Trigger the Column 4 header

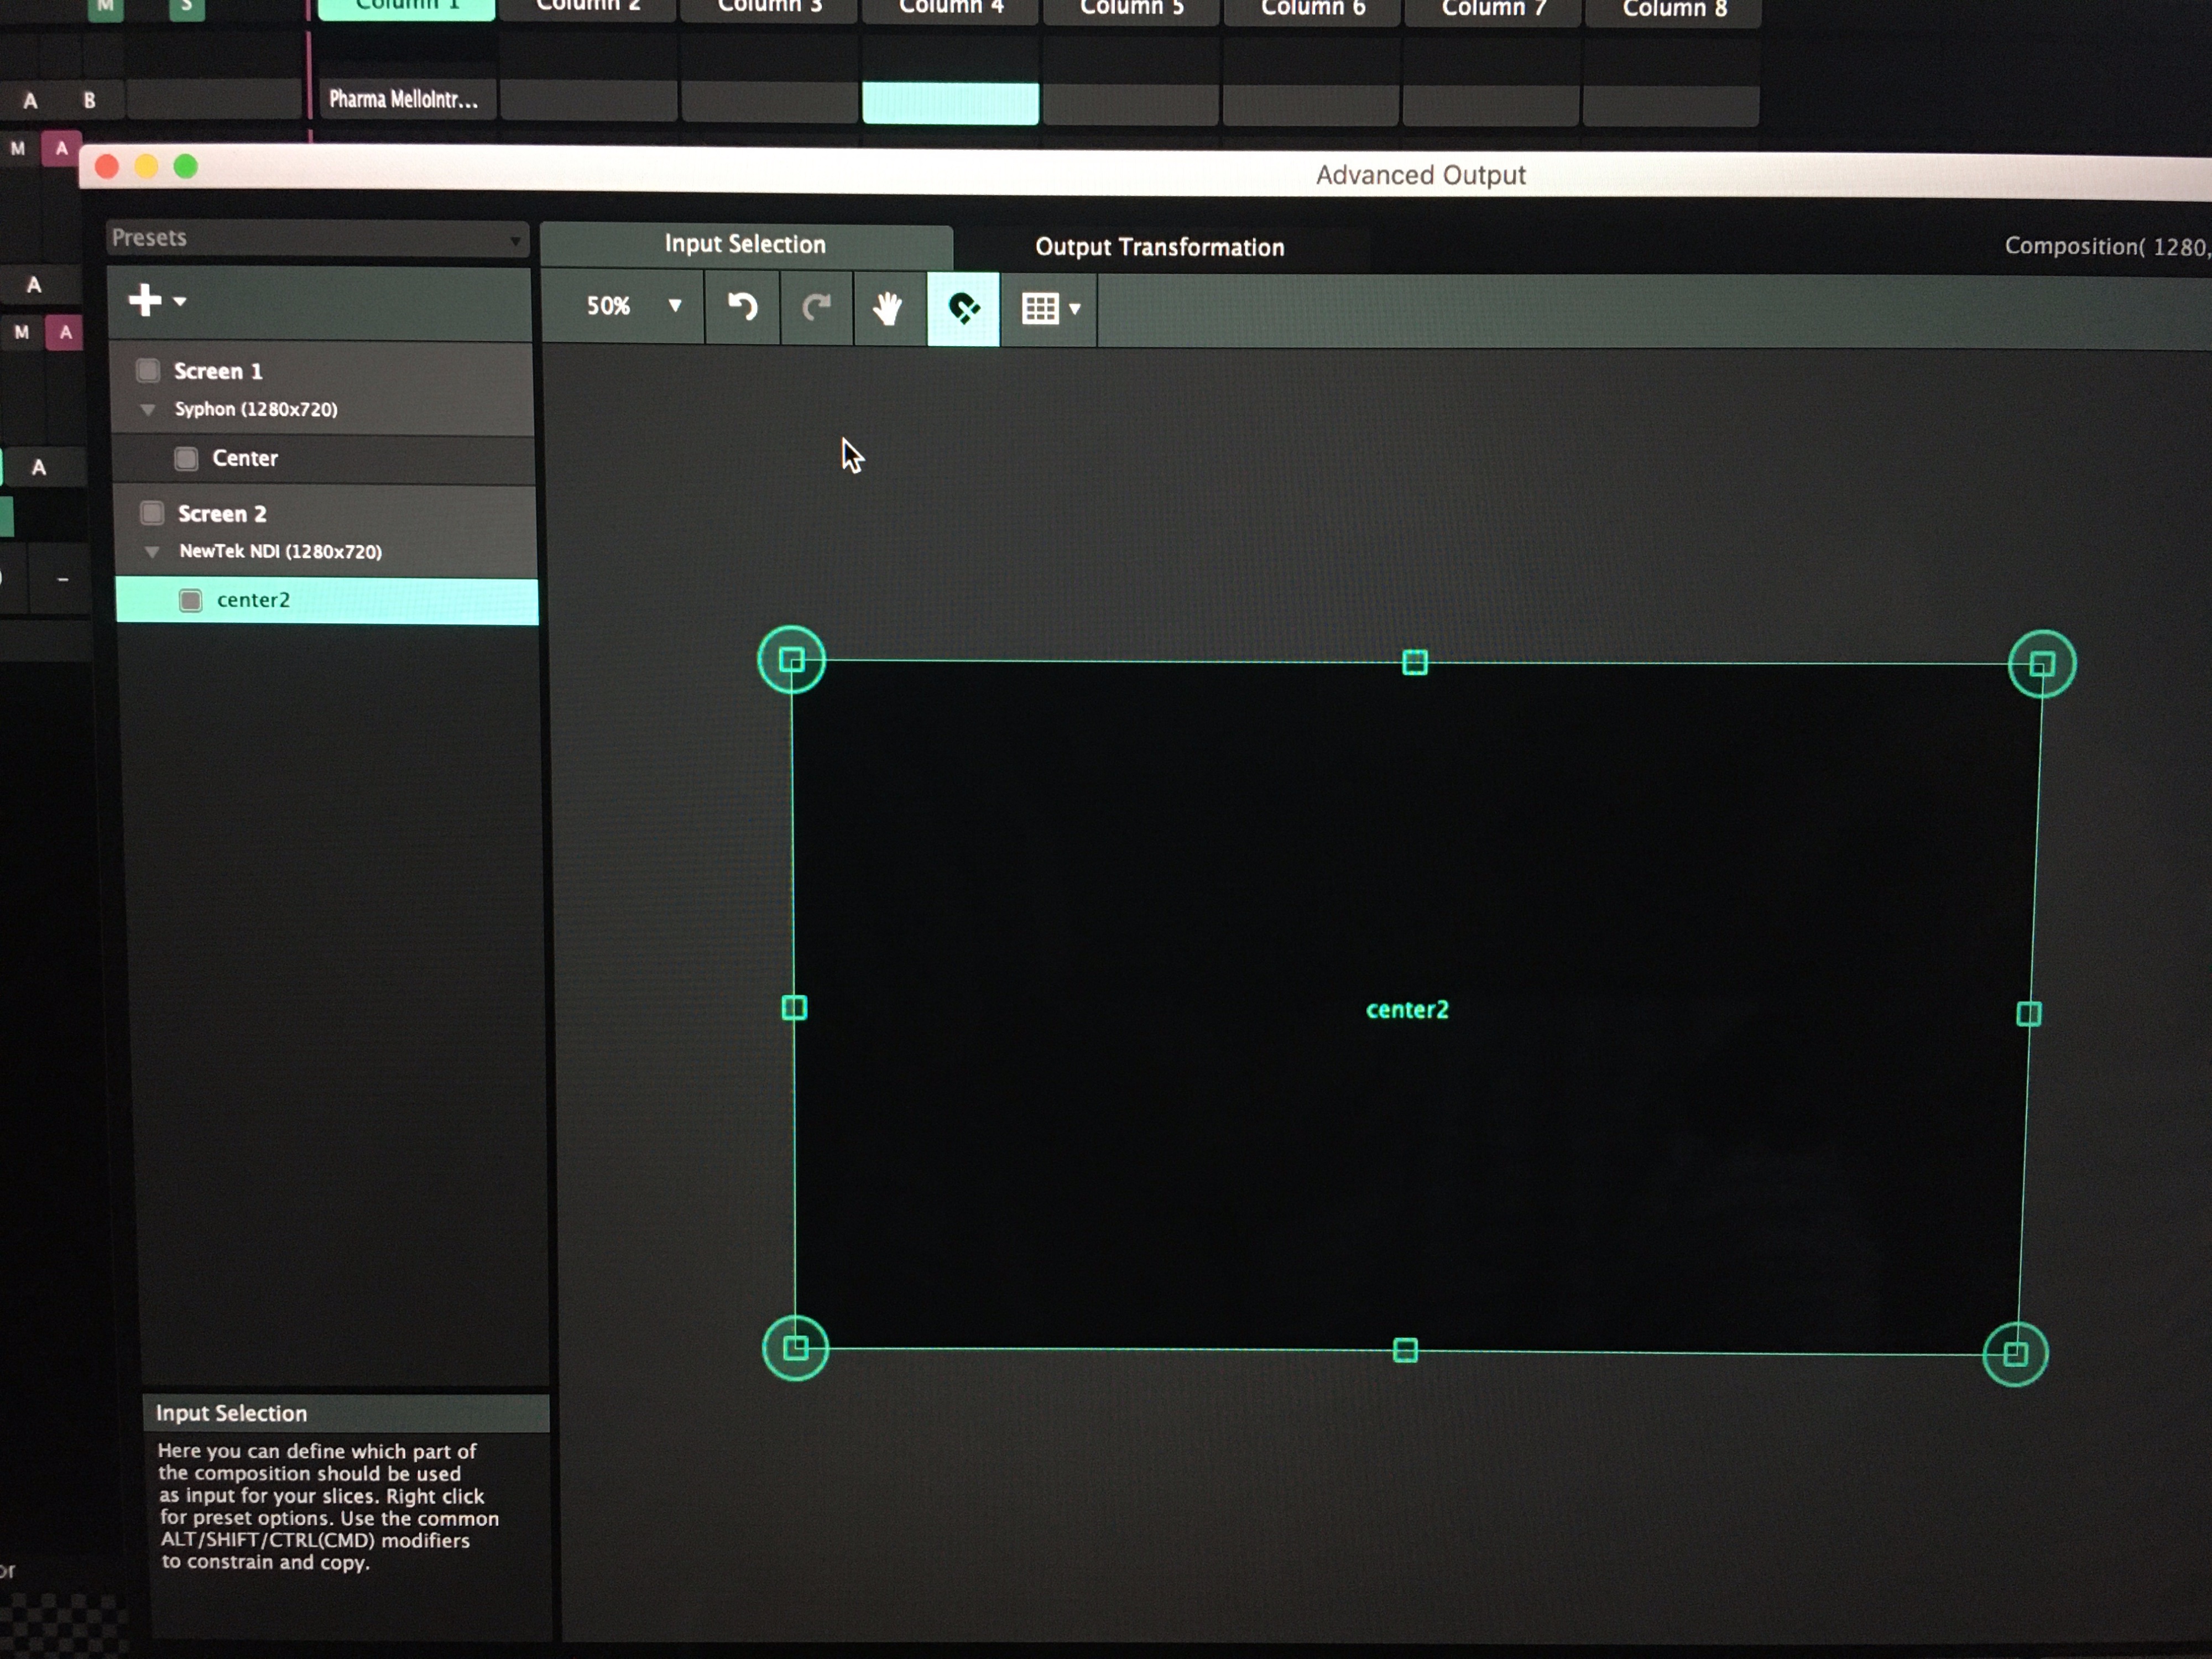950,9
